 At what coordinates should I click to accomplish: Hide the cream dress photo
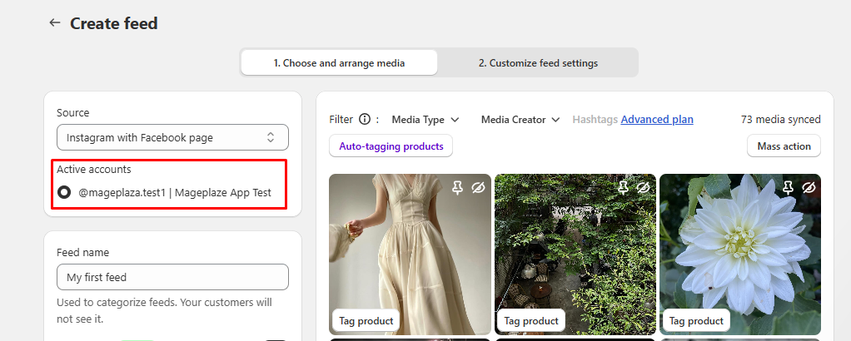tap(477, 189)
